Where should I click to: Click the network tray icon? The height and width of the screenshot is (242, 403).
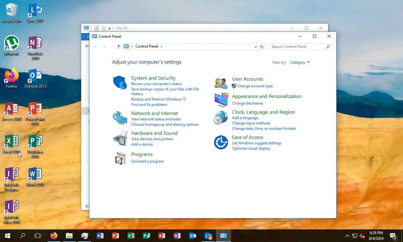(x=355, y=236)
